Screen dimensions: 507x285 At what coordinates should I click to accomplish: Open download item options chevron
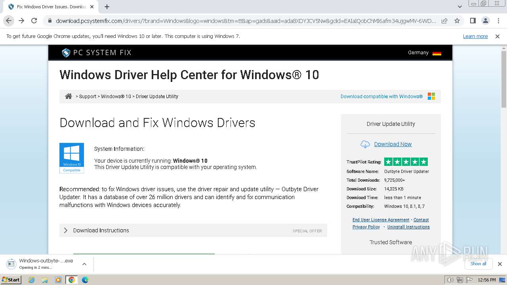tap(84, 264)
